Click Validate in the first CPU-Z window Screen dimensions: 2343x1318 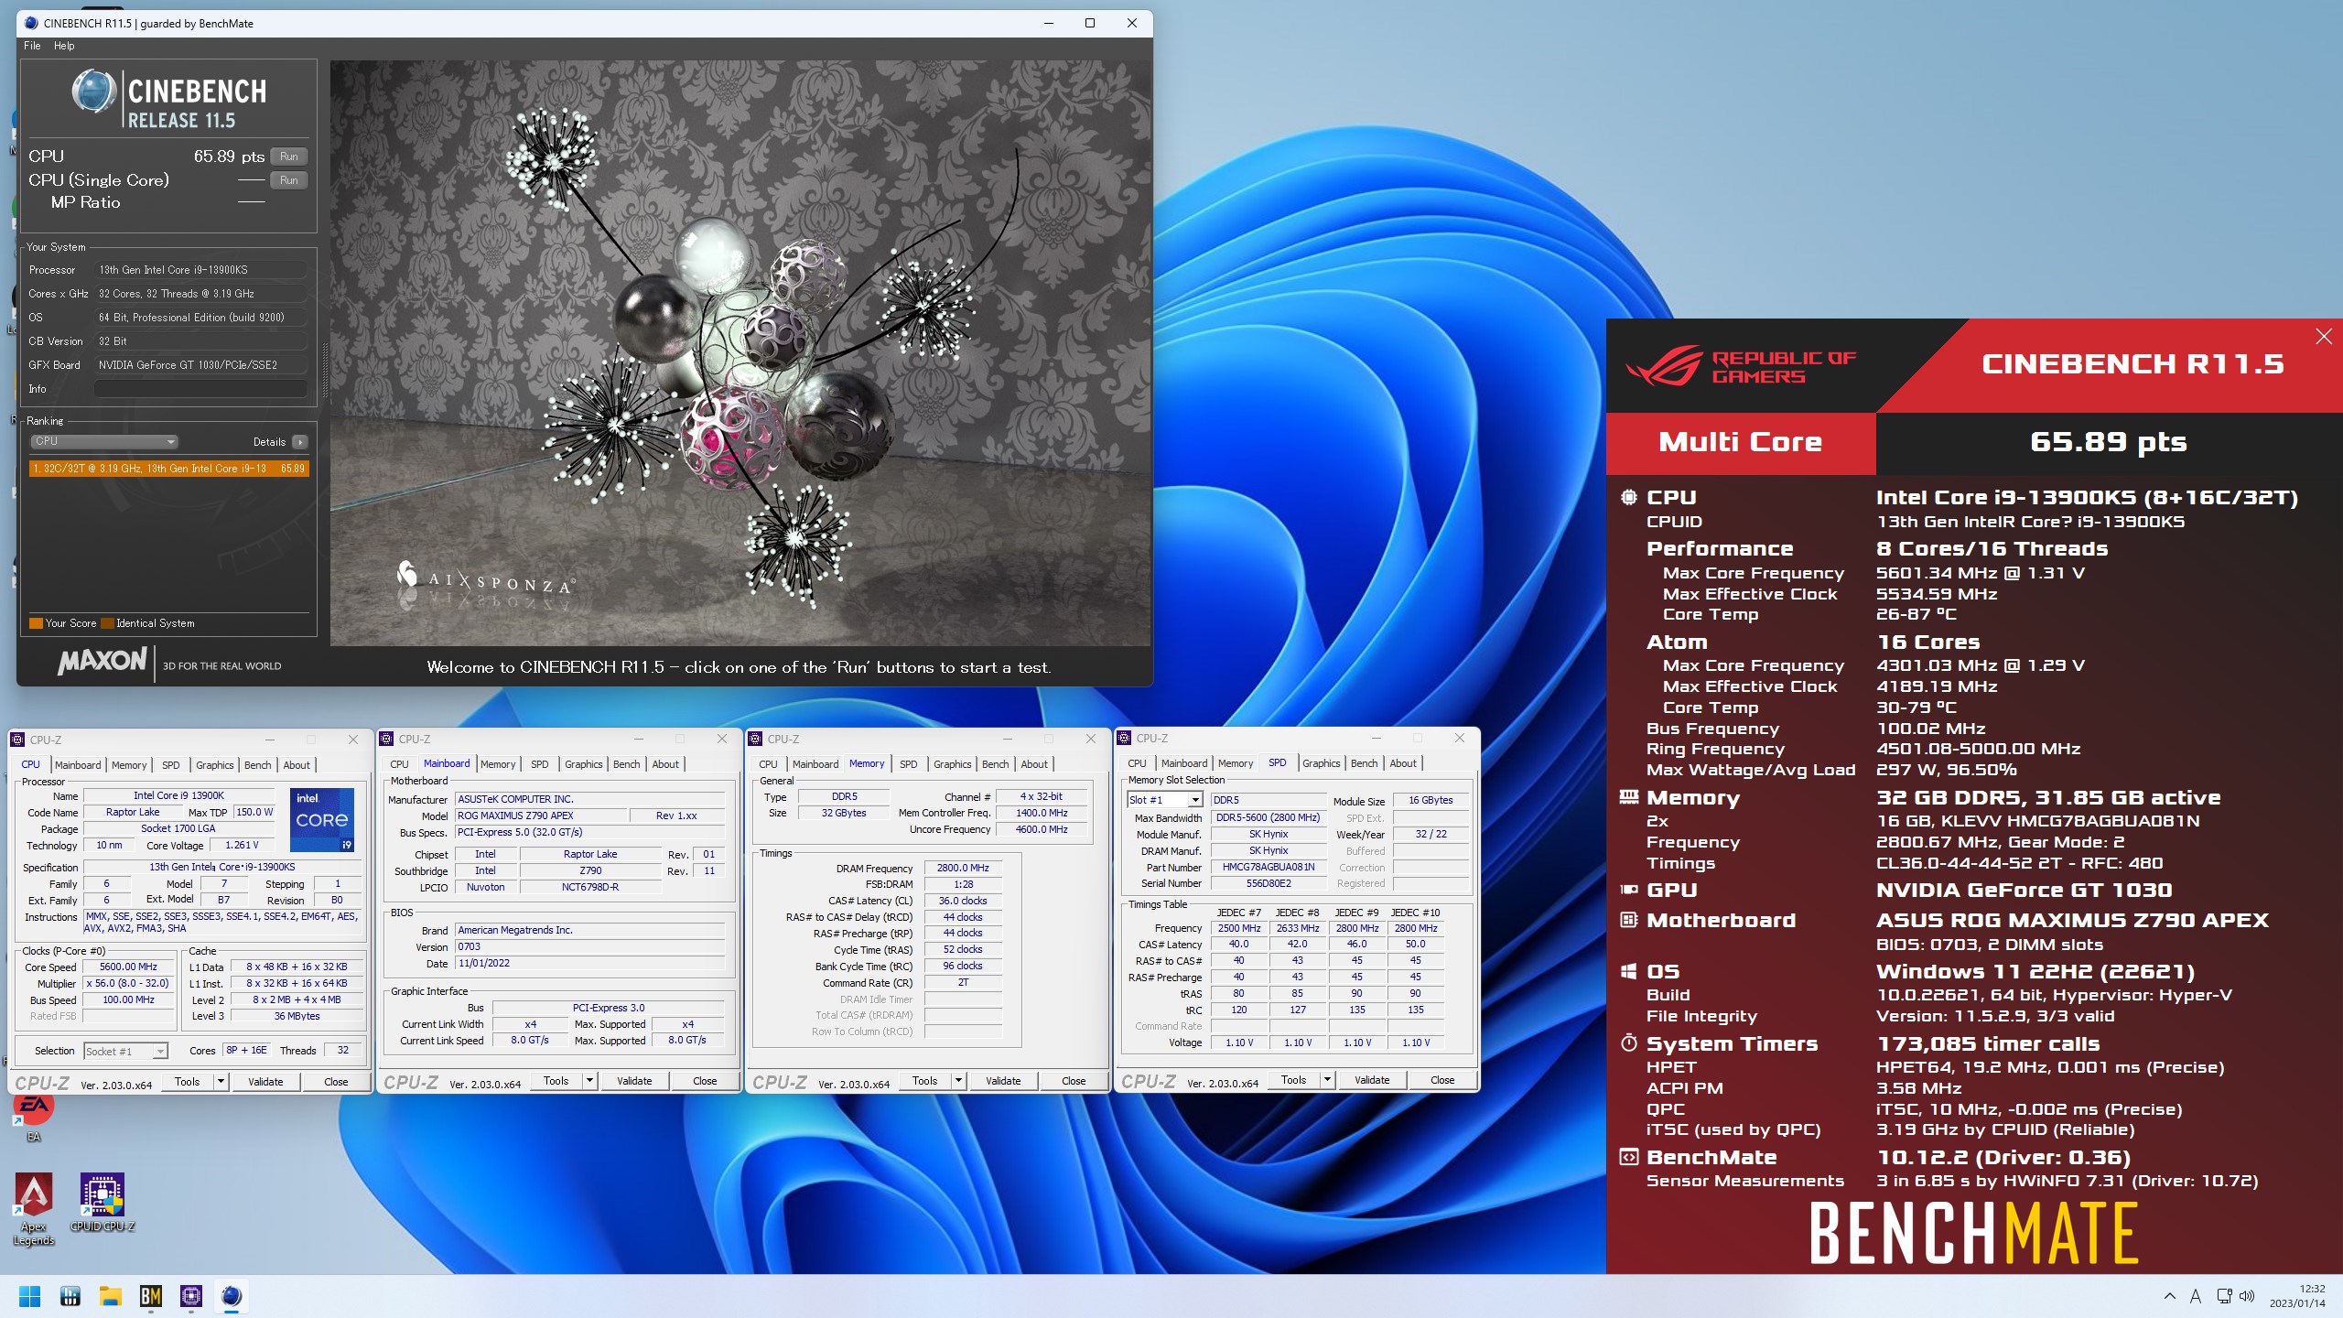pos(265,1082)
